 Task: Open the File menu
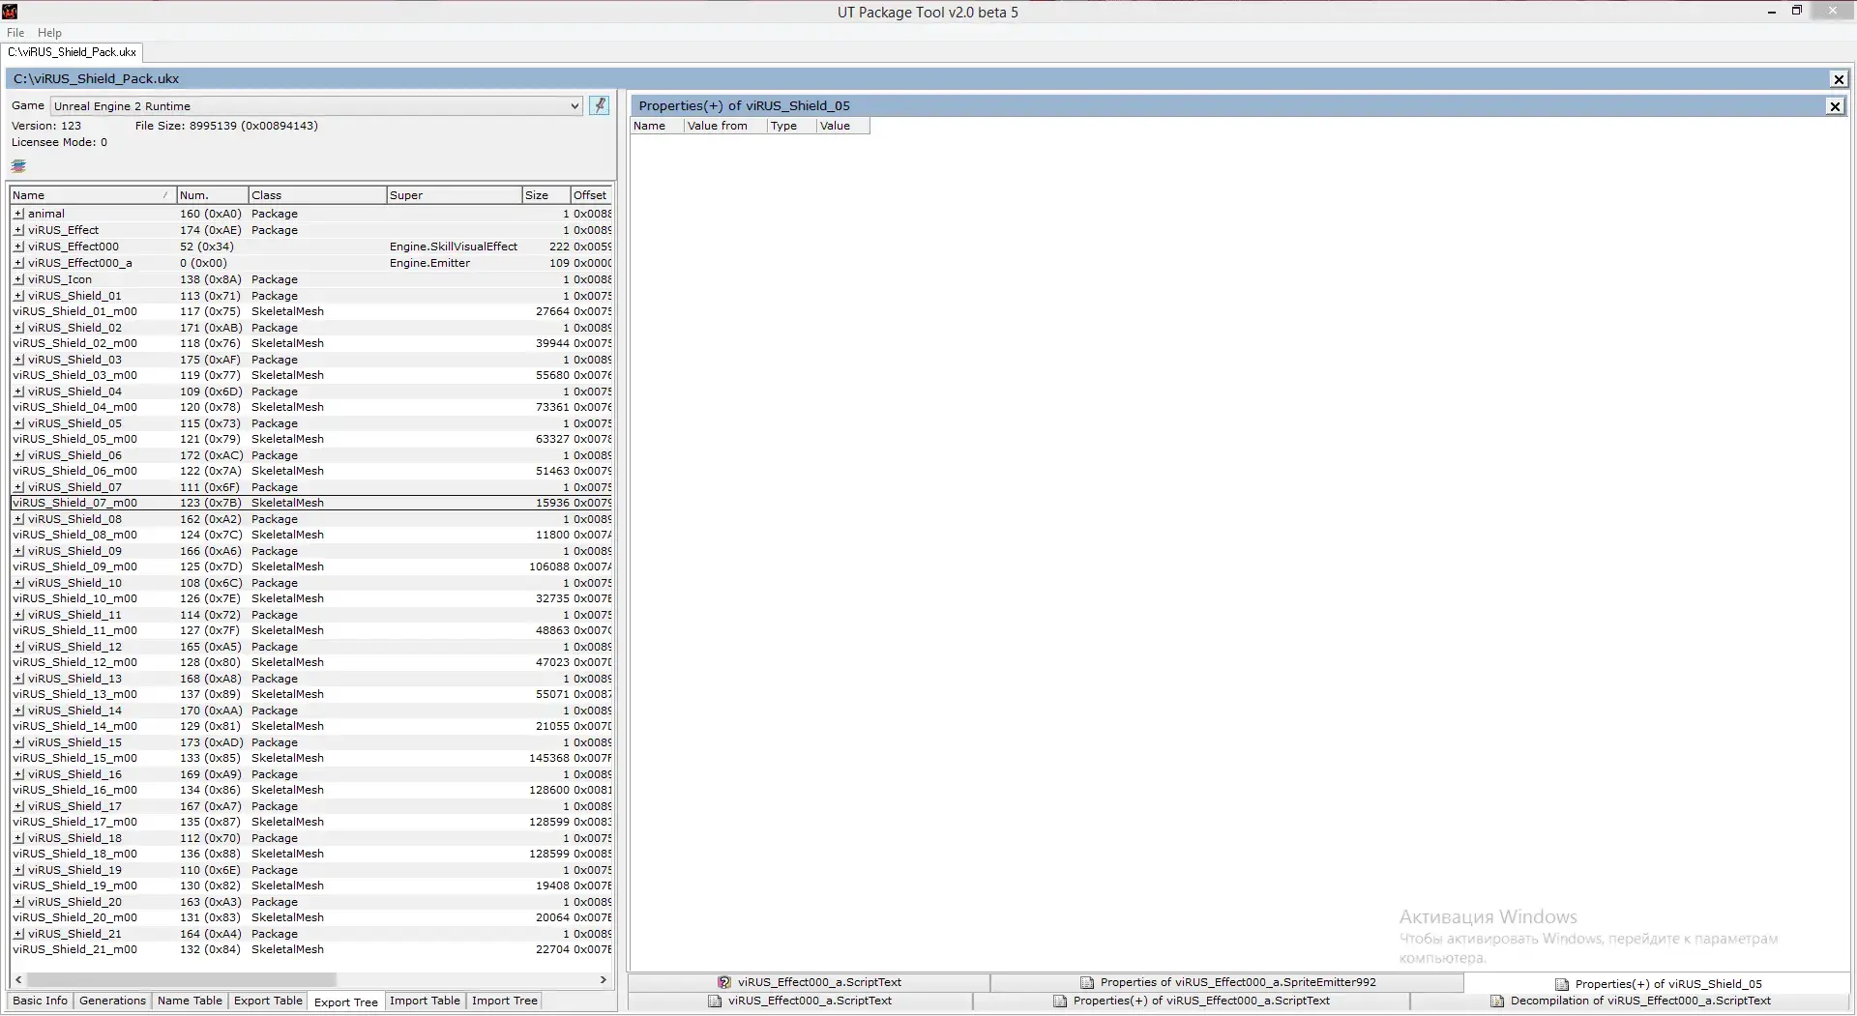tap(15, 33)
